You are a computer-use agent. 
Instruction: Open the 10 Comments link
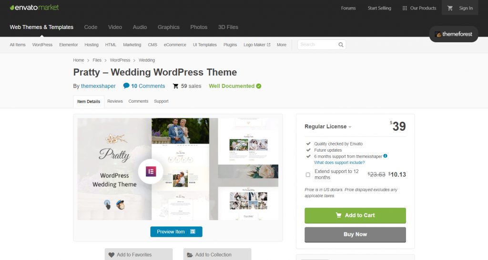[148, 86]
